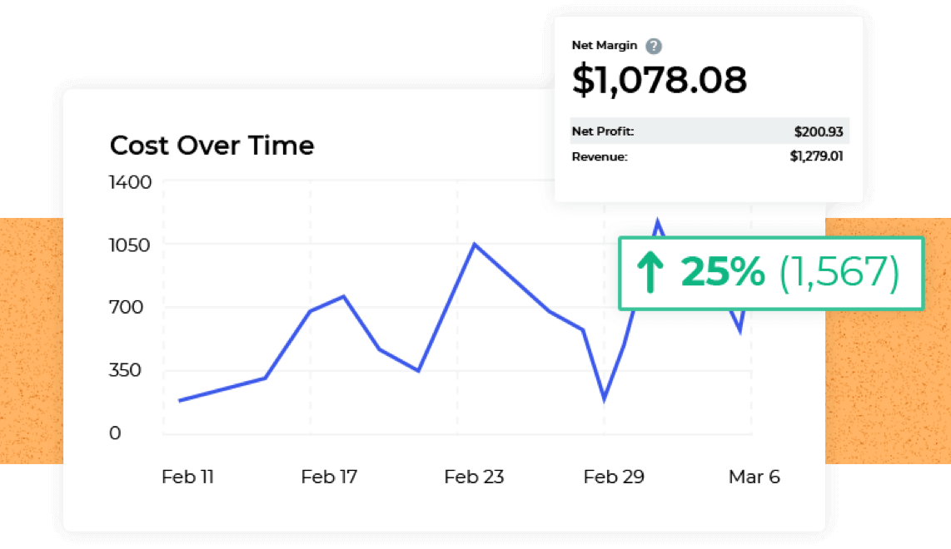Image resolution: width=951 pixels, height=549 pixels.
Task: Select the Revenue row
Action: point(710,156)
